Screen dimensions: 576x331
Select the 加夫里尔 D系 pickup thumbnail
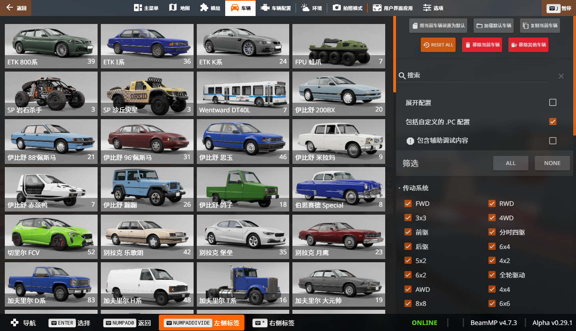click(x=51, y=284)
